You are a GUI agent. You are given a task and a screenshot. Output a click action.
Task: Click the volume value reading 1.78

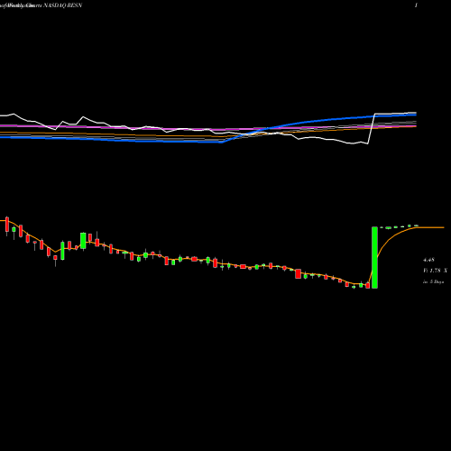pos(435,271)
